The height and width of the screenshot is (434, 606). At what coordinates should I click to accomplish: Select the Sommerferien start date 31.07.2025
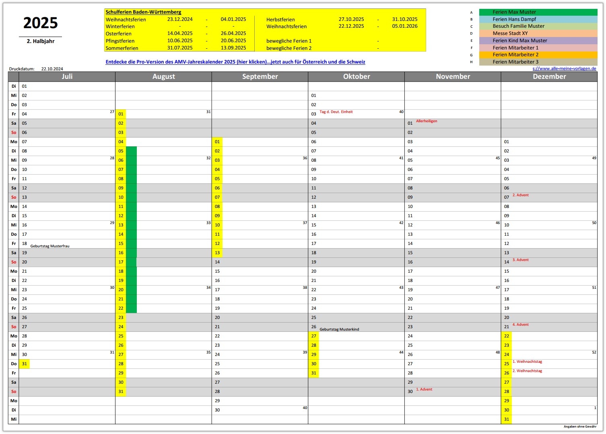pyautogui.click(x=180, y=48)
